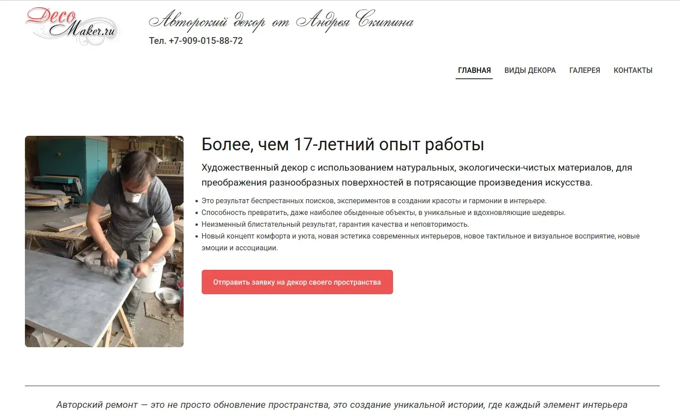Viewport: 680px width, 411px height.
Task: Click the DecoMaker.ru logo
Action: 73,26
